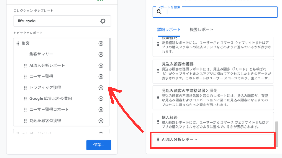
Task: Select the 詳細レポート tab
Action: [169, 29]
